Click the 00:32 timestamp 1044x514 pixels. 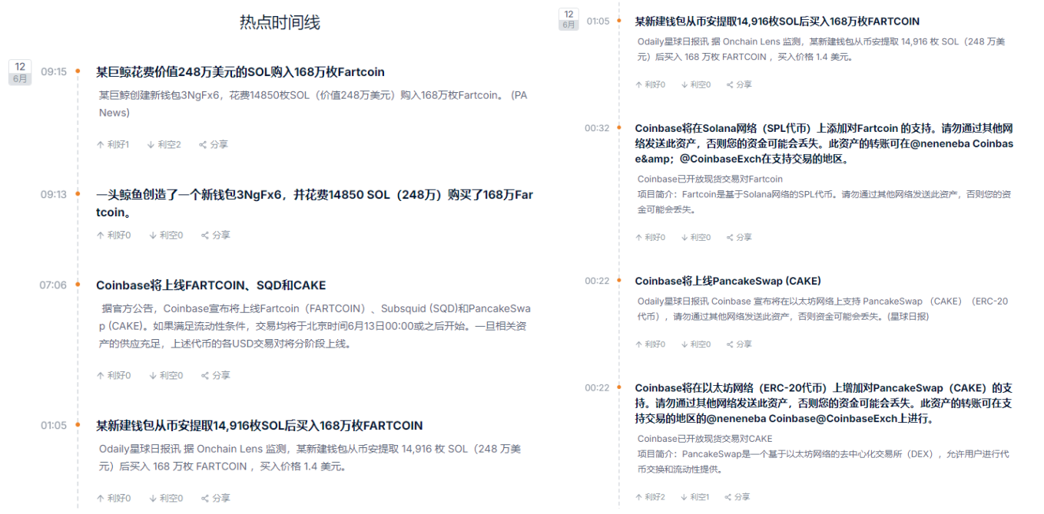(x=597, y=128)
